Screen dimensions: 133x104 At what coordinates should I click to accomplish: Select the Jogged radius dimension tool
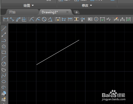pos(38,19)
